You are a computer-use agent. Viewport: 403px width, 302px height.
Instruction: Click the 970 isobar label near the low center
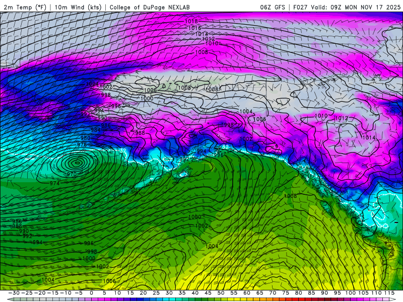72,174
